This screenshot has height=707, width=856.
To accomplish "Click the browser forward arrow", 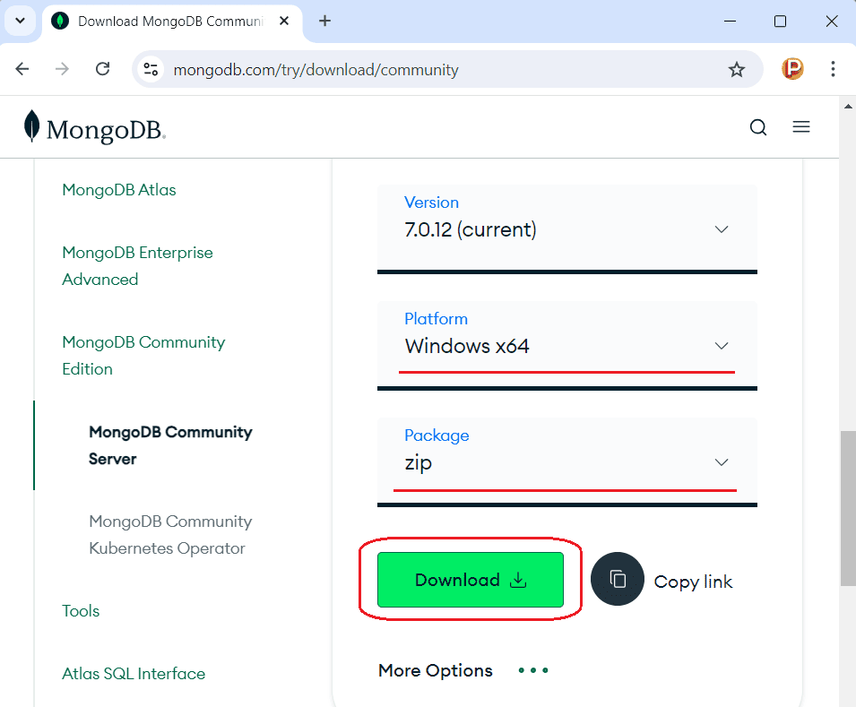I will click(62, 69).
